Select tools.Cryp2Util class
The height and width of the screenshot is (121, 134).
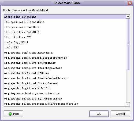click(x=65, y=42)
